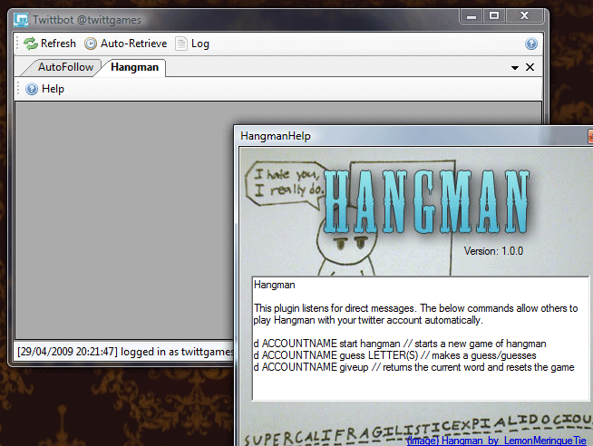
Task: Click the Auto-Retrieve clock icon
Action: click(91, 44)
